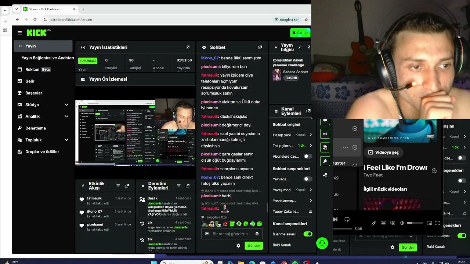Edit stream info with the pencil icon
Image resolution: width=470 pixels, height=264 pixels.
coord(300,47)
